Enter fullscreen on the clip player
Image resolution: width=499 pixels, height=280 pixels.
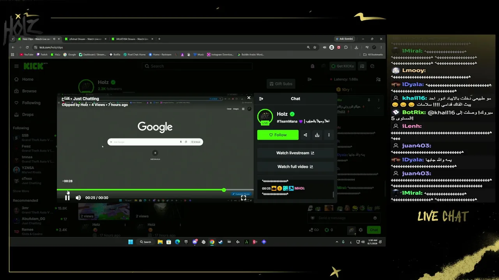(x=243, y=198)
